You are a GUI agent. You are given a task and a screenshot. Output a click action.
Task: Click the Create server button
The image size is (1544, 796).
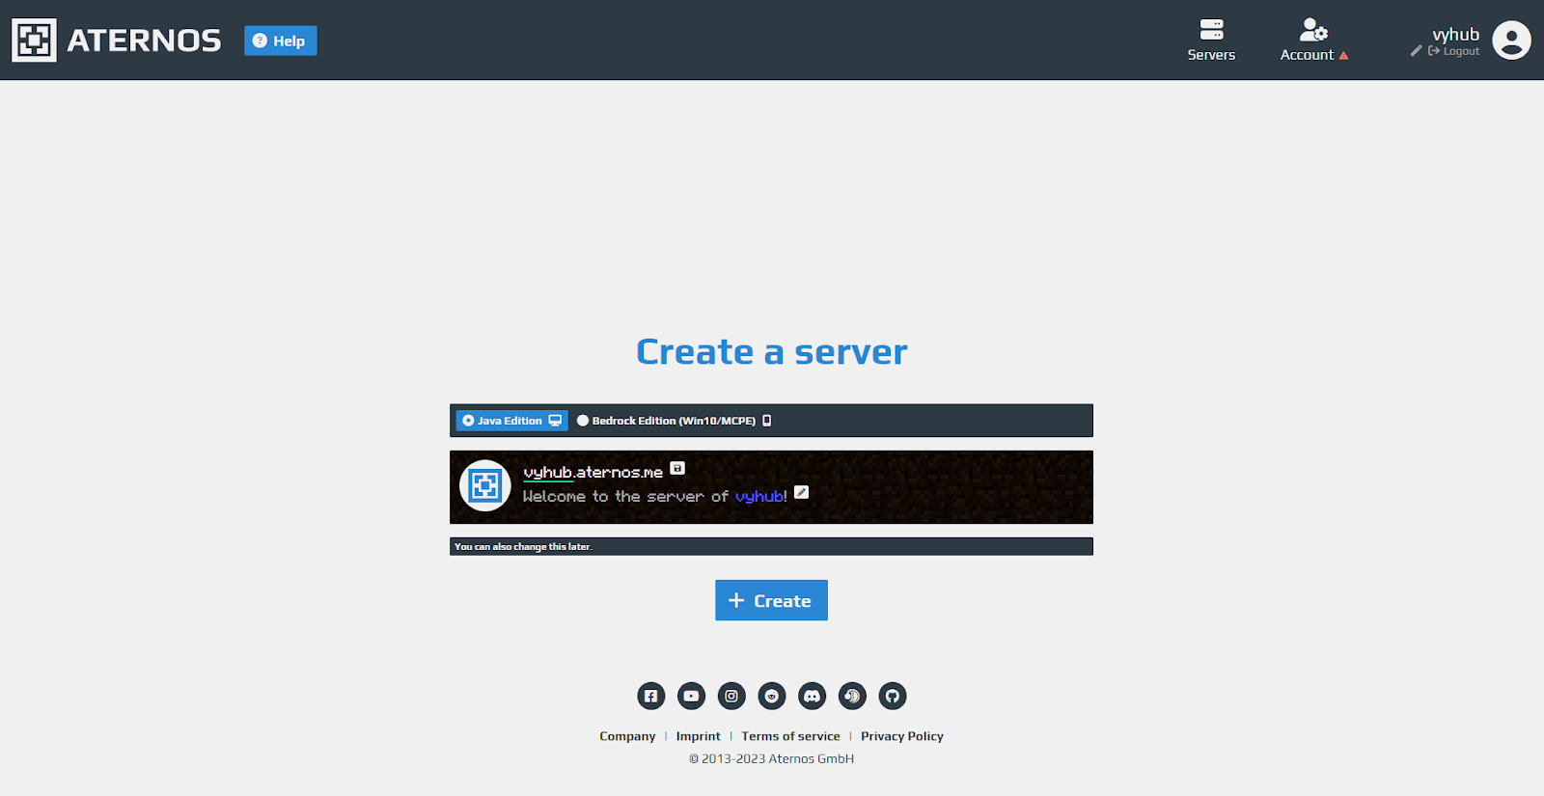point(771,600)
